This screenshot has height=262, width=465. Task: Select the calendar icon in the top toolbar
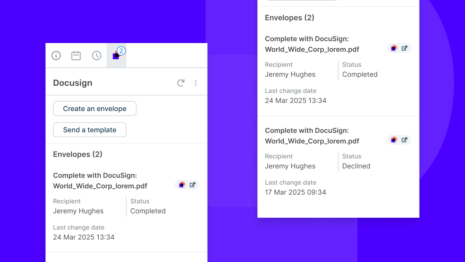76,55
